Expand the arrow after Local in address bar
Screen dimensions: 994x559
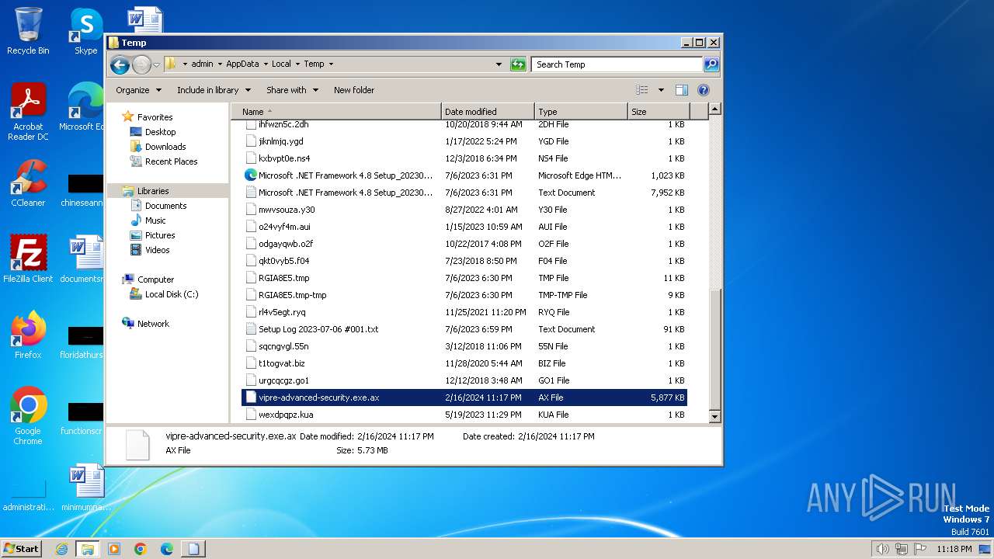297,64
